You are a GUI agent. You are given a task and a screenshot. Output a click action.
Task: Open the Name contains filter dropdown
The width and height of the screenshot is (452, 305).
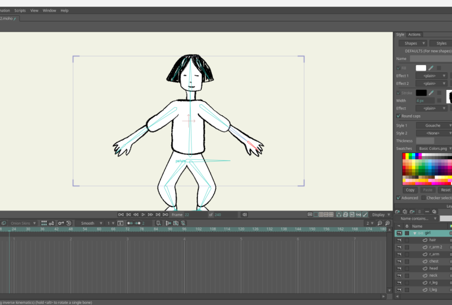point(416,219)
